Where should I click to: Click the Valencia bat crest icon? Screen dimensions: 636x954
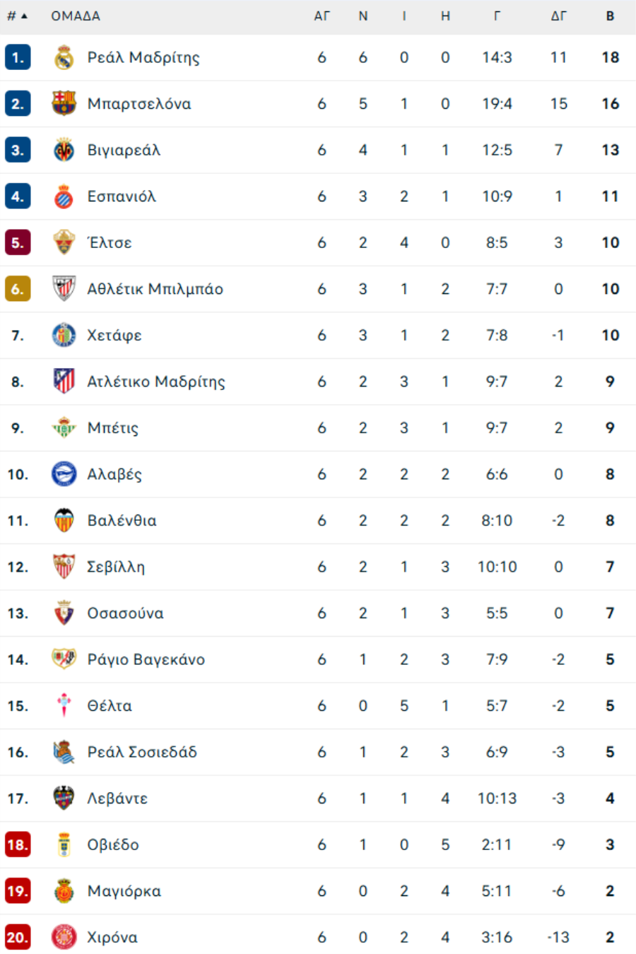coord(64,521)
